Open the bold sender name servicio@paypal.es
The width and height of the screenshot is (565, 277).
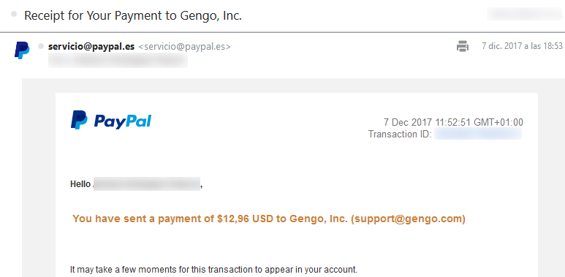click(91, 47)
